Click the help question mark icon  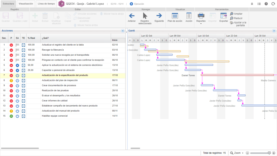tap(266, 4)
